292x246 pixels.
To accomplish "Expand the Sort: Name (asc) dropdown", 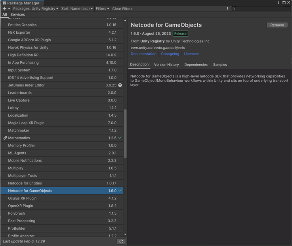I will [x=77, y=8].
